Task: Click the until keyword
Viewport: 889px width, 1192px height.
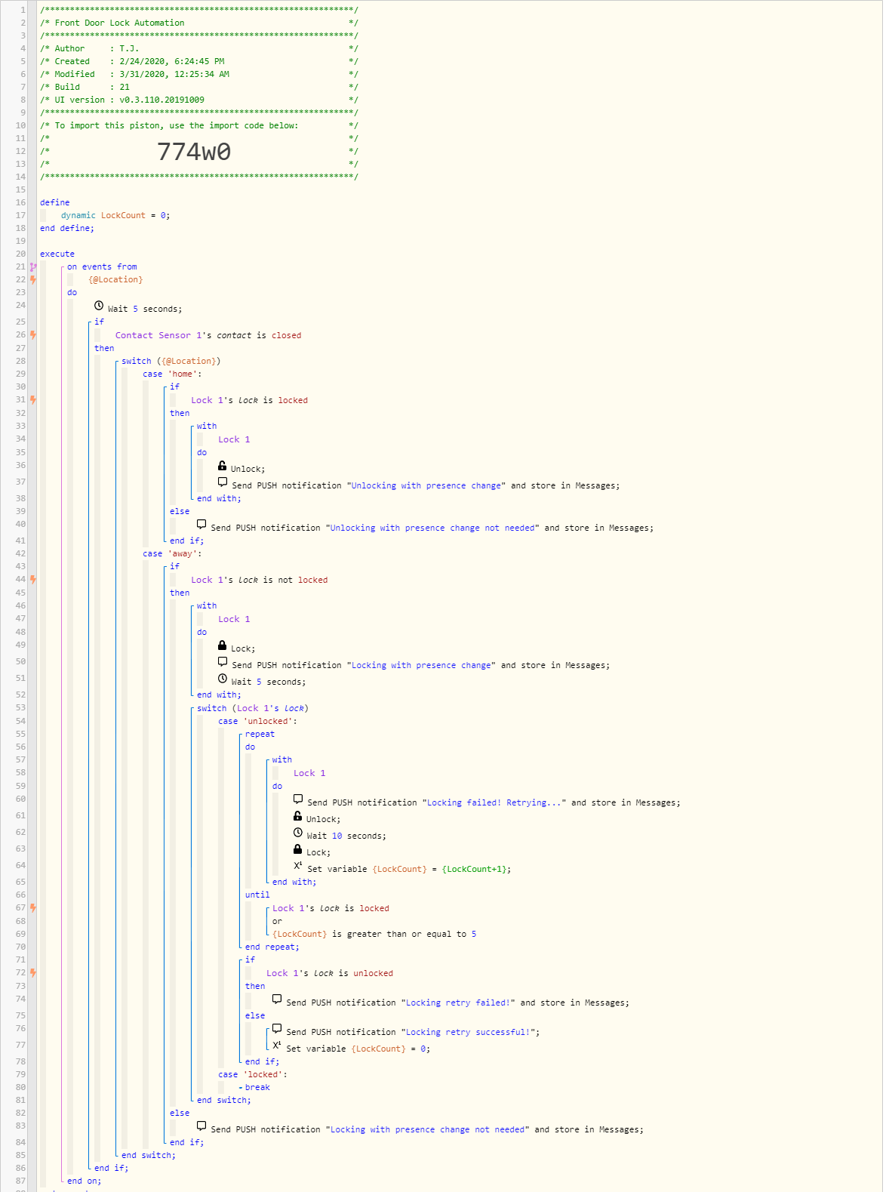Action: tap(257, 895)
